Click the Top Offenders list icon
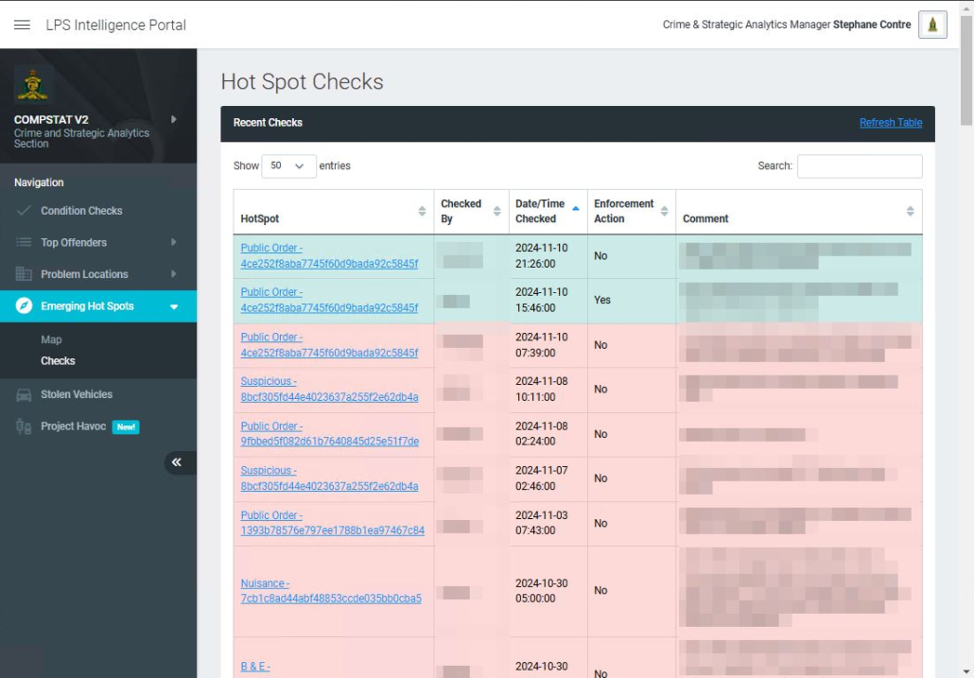Image resolution: width=974 pixels, height=678 pixels. pos(24,243)
